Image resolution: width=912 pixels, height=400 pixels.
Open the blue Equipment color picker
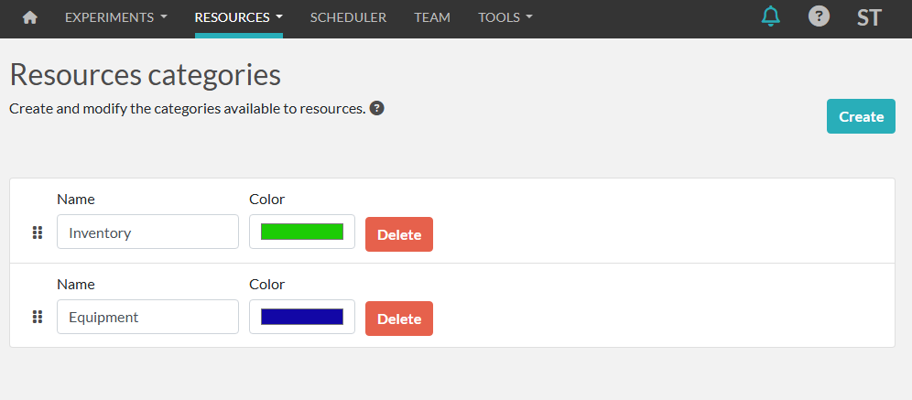(x=302, y=317)
